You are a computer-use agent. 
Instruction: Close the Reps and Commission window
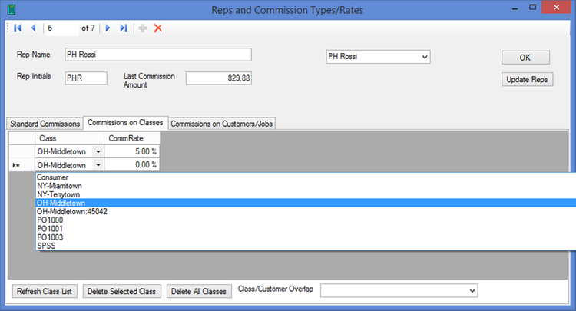(x=556, y=8)
